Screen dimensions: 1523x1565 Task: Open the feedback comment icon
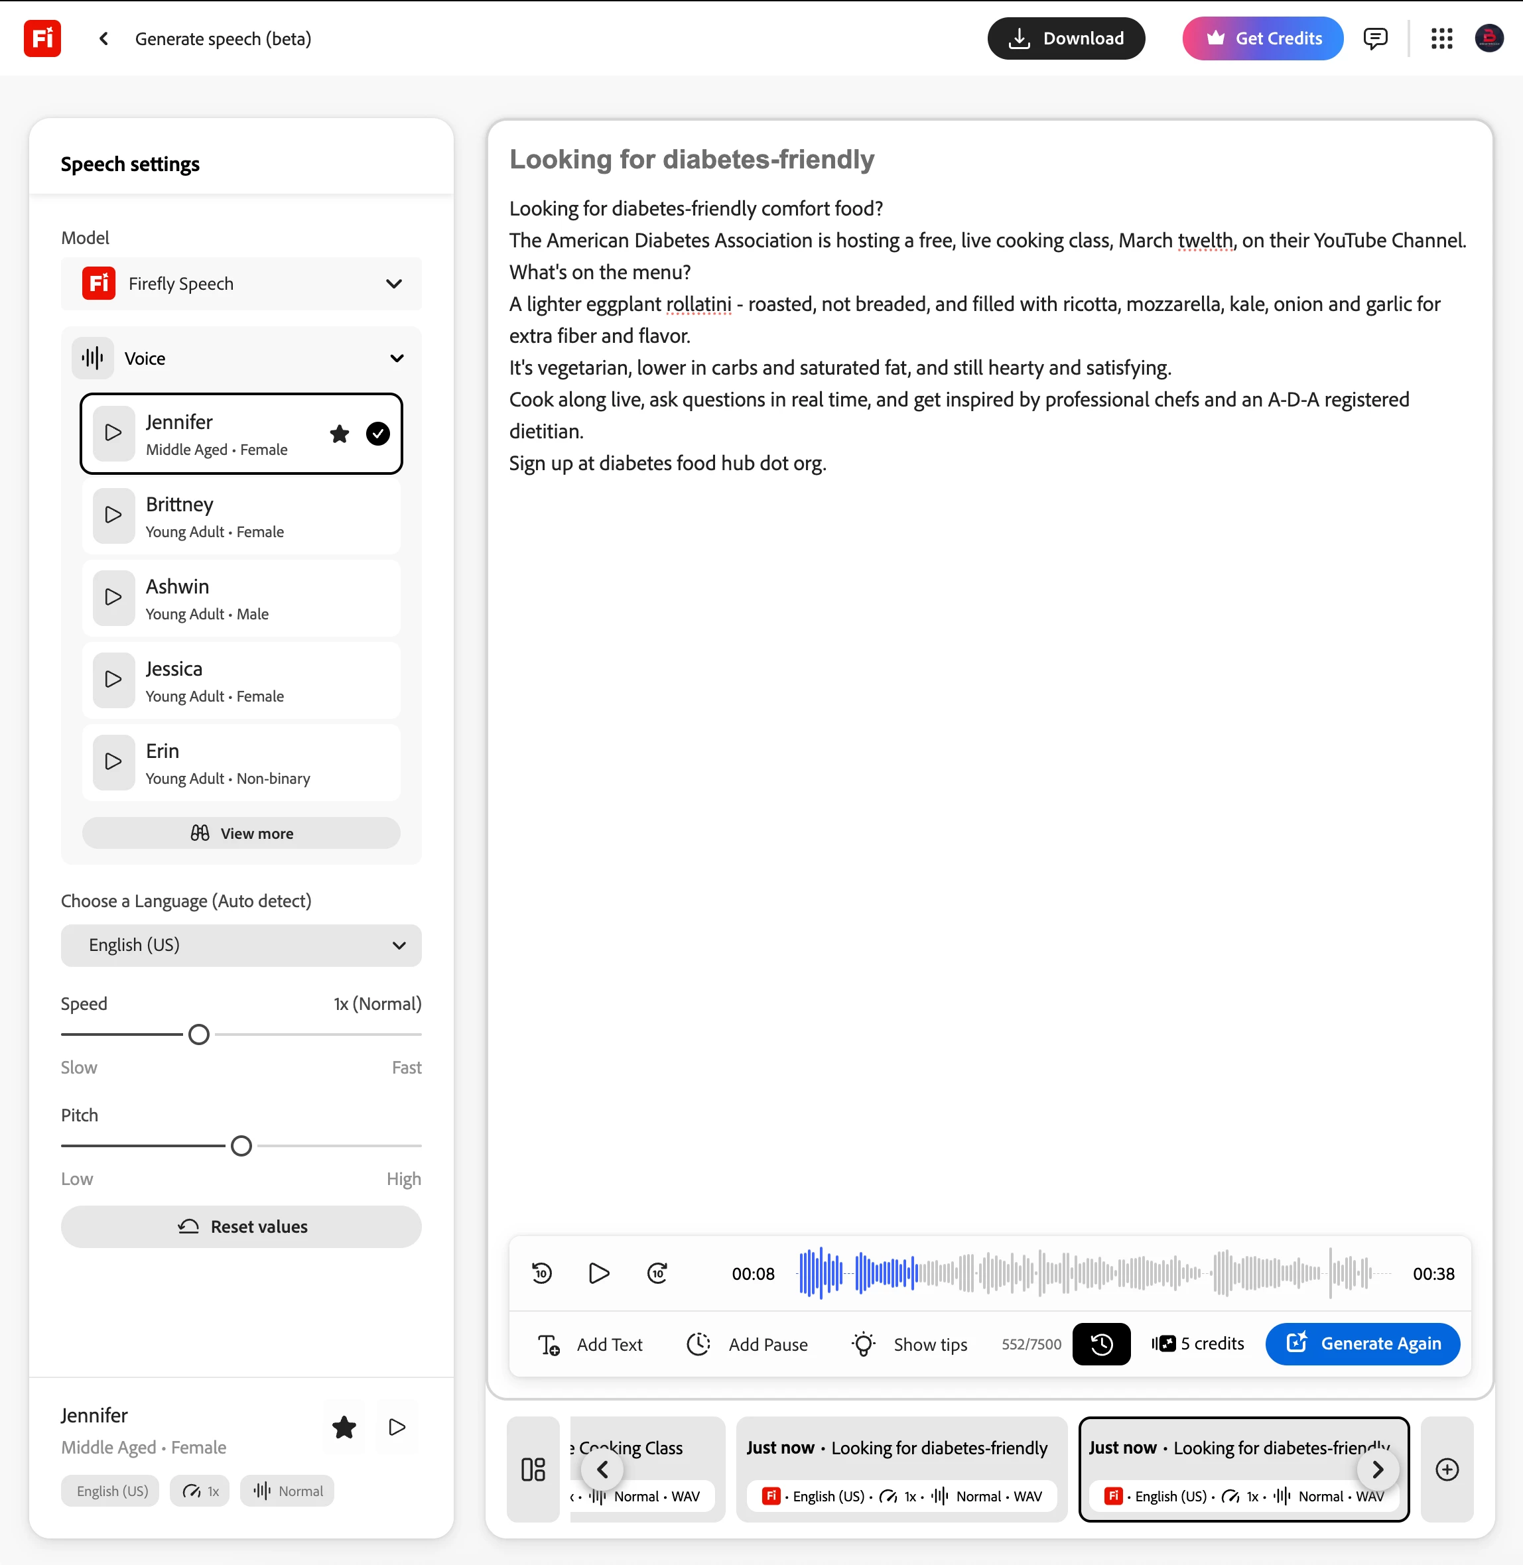(x=1375, y=38)
